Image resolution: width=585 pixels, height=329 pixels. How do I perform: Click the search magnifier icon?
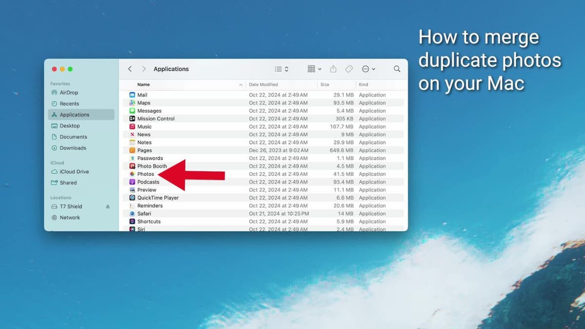397,69
